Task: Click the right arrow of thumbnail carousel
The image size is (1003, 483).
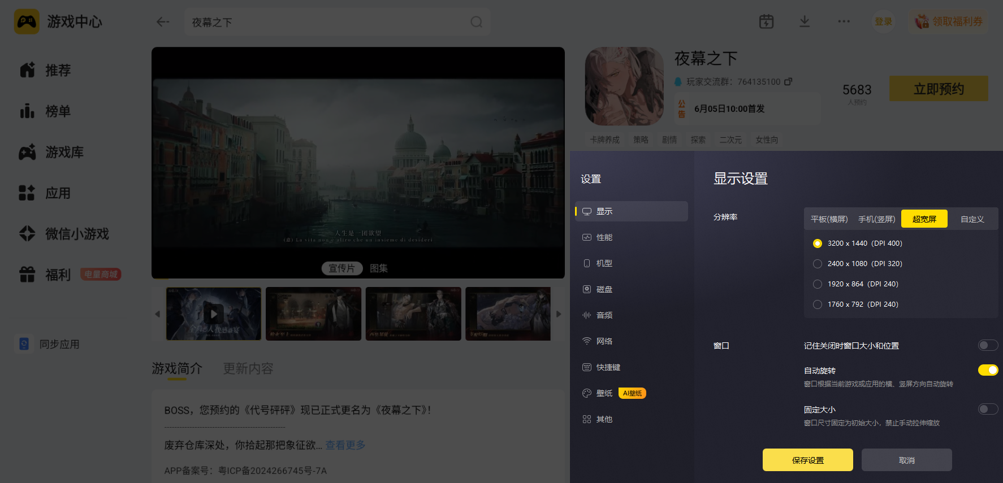Action: click(x=559, y=314)
